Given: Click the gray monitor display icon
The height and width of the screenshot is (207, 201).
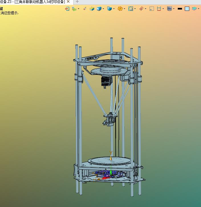Looking at the screenshot, I should tap(169, 9).
